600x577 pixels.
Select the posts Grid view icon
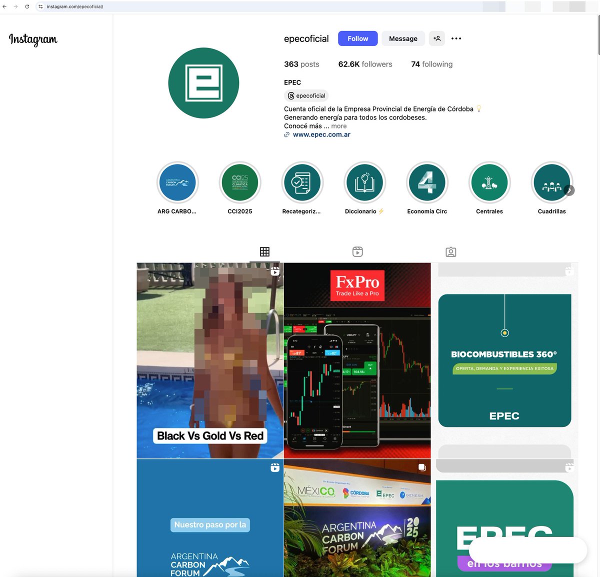[x=264, y=251]
